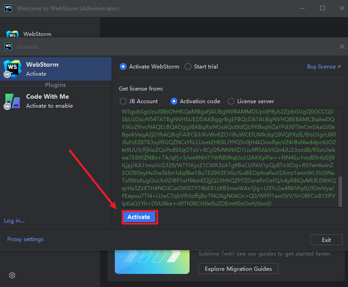The image size is (348, 287).
Task: Select the Activate WebStorm radio button
Action: 123,66
